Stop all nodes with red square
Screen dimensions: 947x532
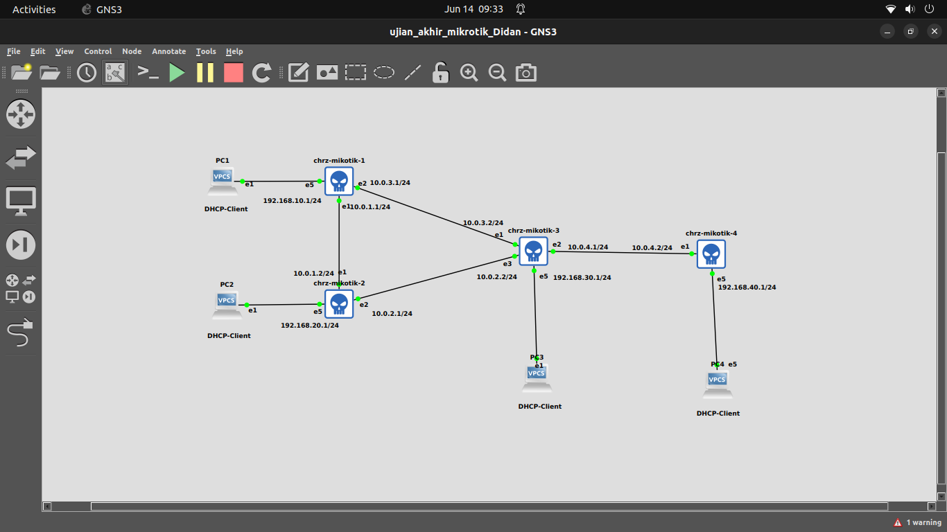(x=234, y=72)
